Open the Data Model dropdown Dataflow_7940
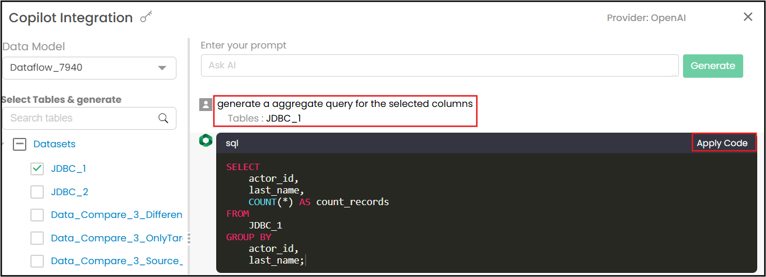766x277 pixels. point(89,68)
